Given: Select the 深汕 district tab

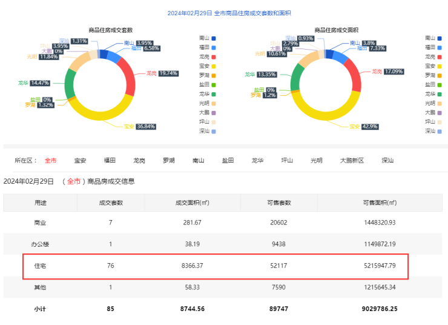Looking at the screenshot, I should 387,161.
